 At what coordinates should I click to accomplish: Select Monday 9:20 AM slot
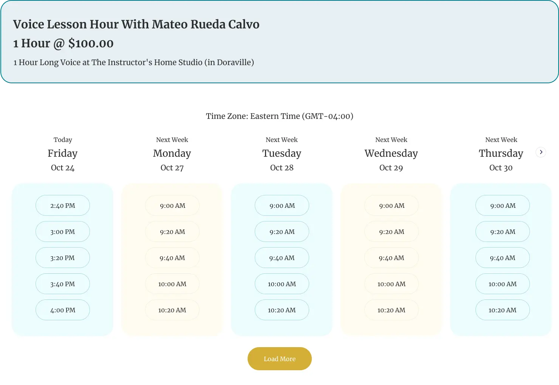point(172,232)
